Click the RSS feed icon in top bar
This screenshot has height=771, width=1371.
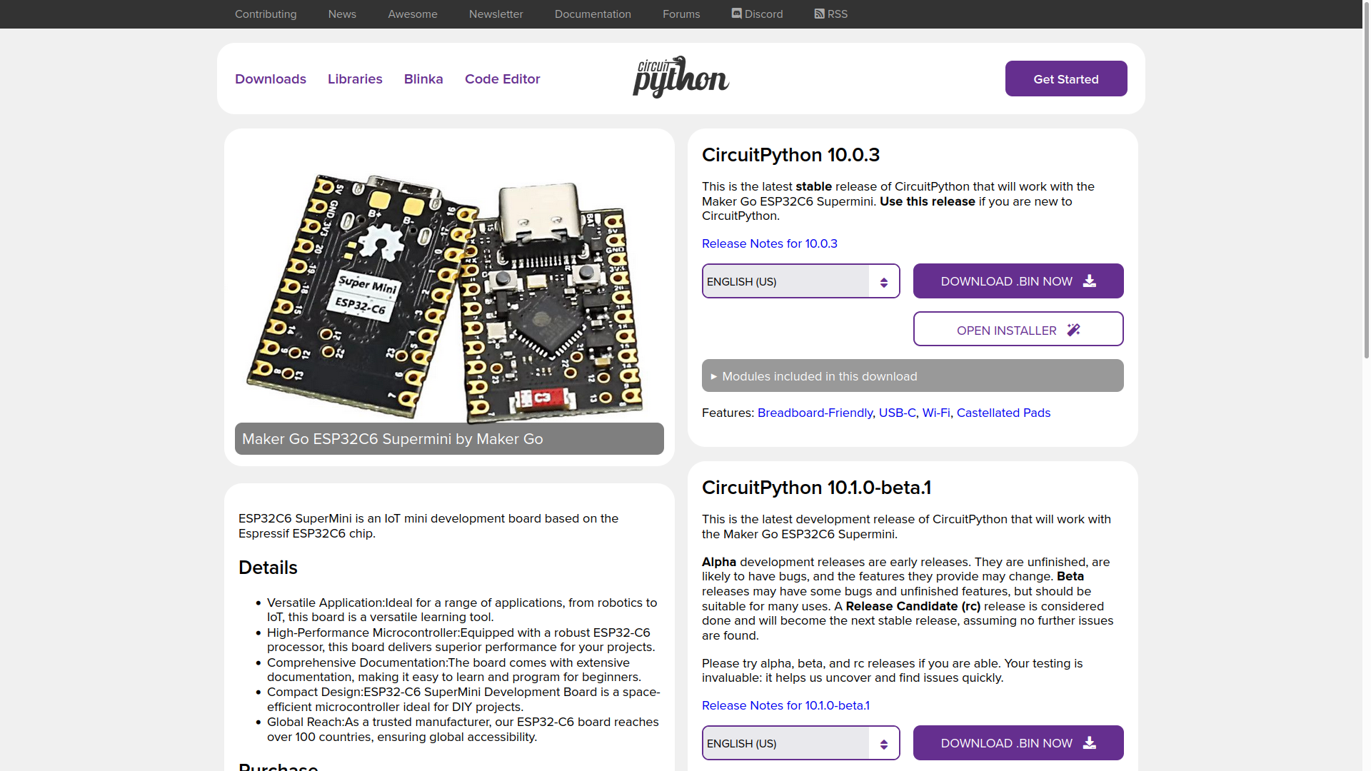click(x=819, y=14)
